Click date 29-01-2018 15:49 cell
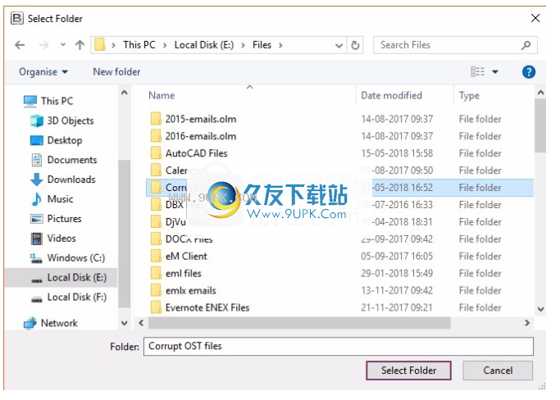Image resolution: width=560 pixels, height=400 pixels. coord(397,273)
